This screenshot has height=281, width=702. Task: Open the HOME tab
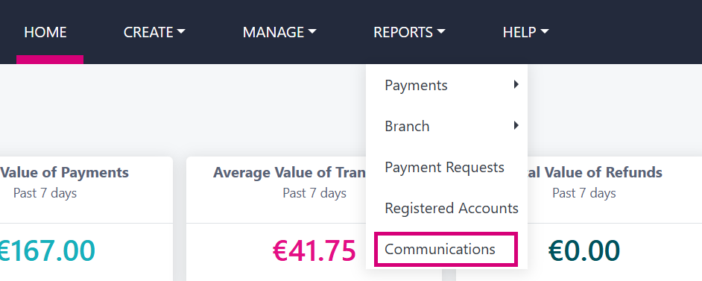[x=45, y=32]
